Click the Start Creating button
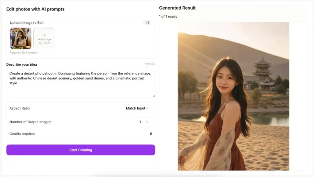The image size is (314, 177). (x=81, y=150)
